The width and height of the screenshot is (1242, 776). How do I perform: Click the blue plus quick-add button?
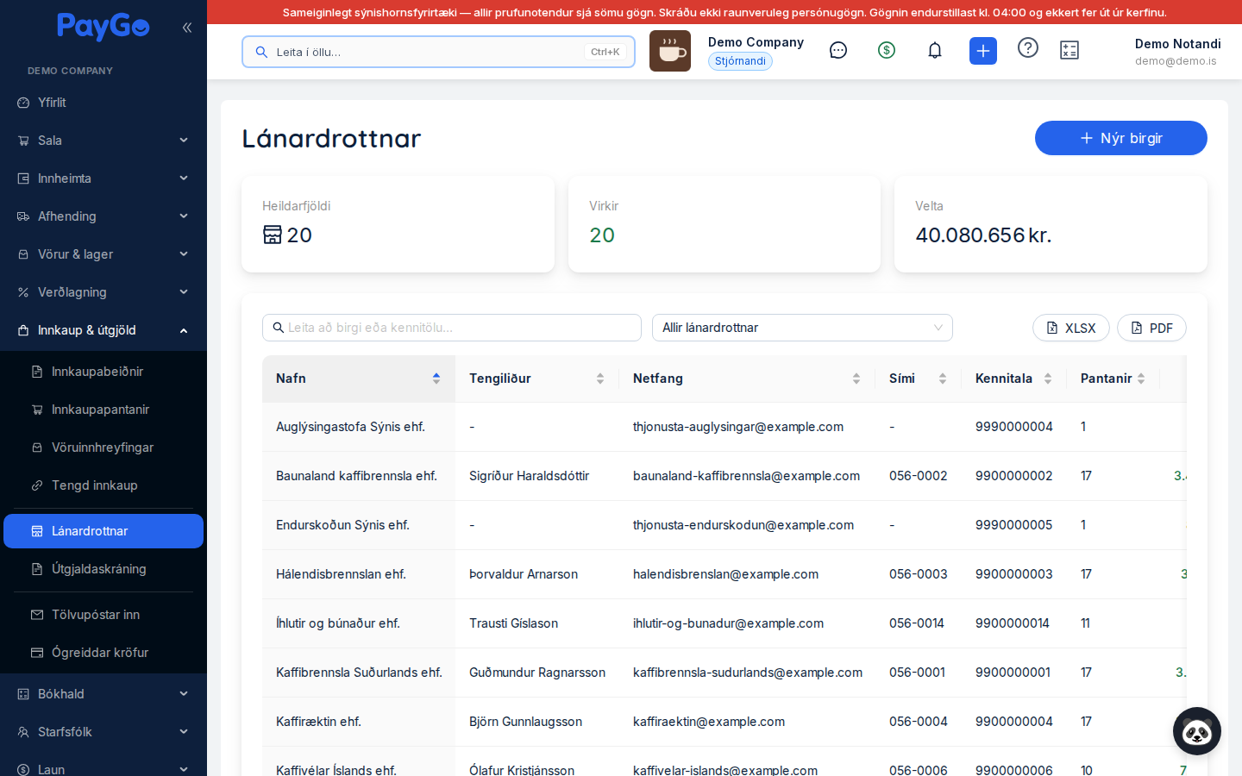[x=983, y=51]
